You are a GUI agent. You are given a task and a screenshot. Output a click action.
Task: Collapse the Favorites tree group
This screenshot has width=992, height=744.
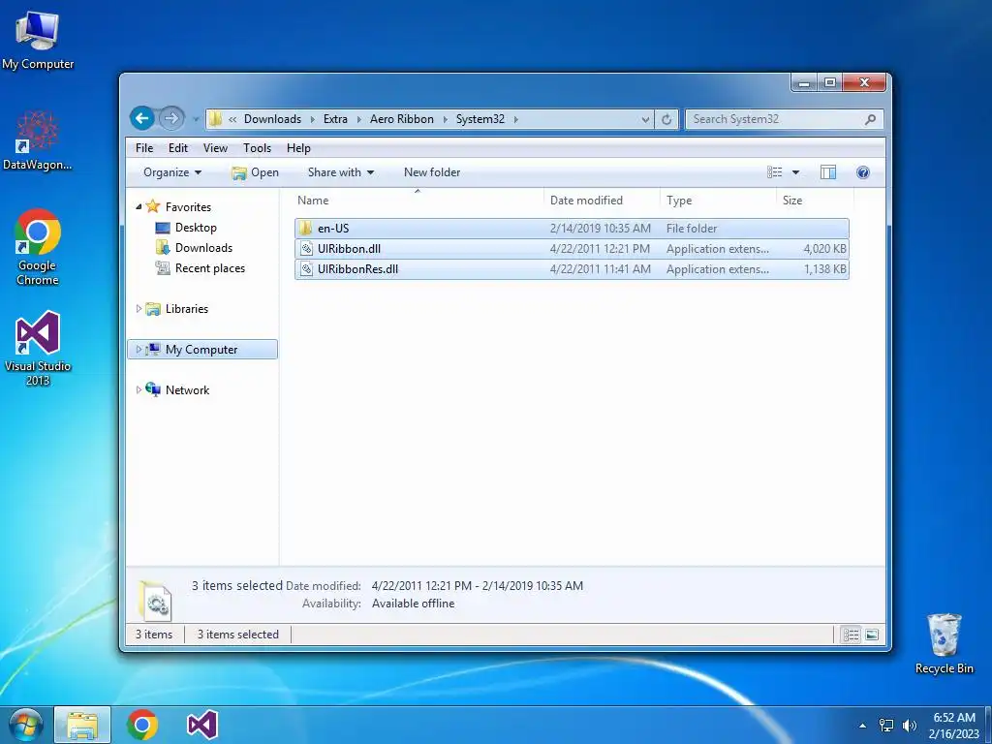pyautogui.click(x=139, y=207)
